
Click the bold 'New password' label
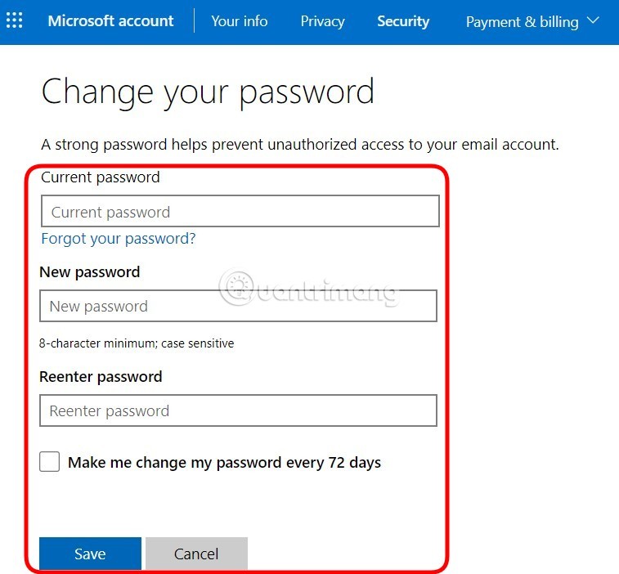click(90, 272)
